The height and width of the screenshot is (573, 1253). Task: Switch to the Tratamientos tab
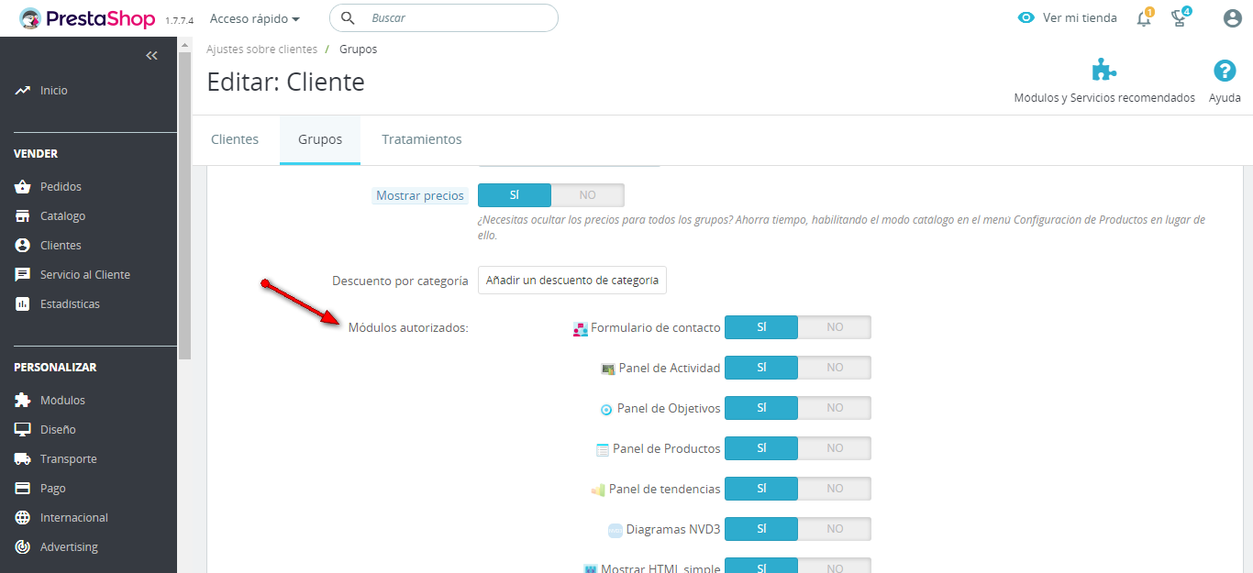point(422,139)
